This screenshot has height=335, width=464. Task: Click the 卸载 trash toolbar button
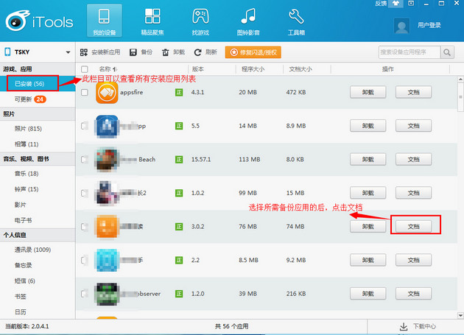173,52
